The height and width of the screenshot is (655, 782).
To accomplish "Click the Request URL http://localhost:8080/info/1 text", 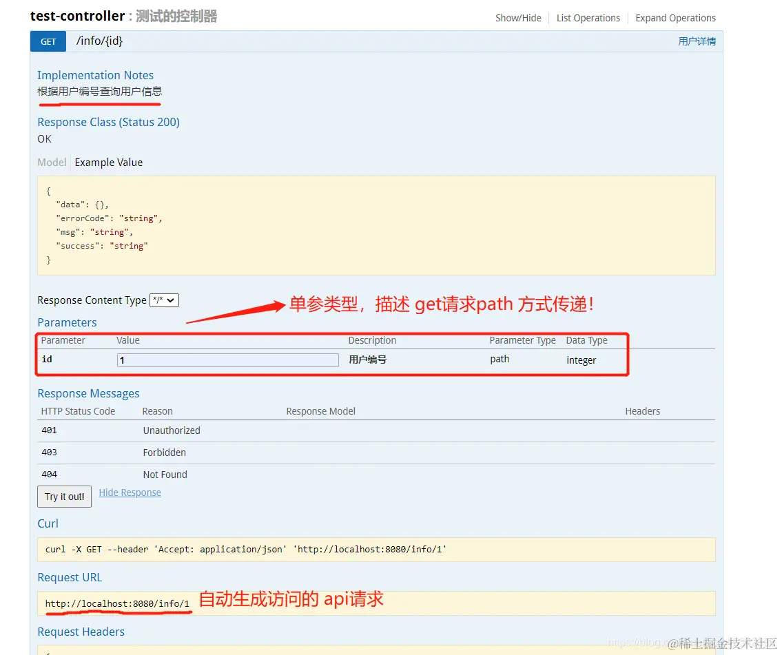I will point(117,603).
